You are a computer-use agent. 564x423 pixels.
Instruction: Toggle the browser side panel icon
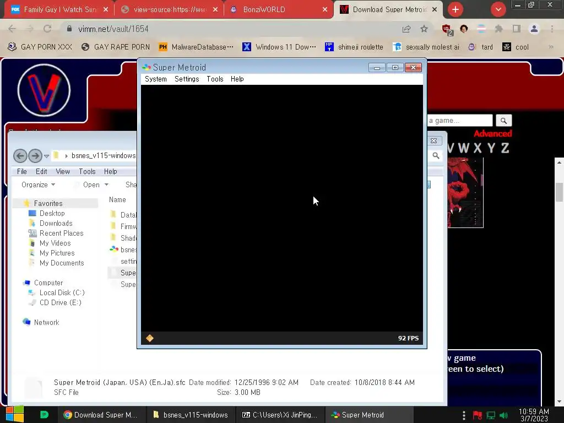(517, 29)
